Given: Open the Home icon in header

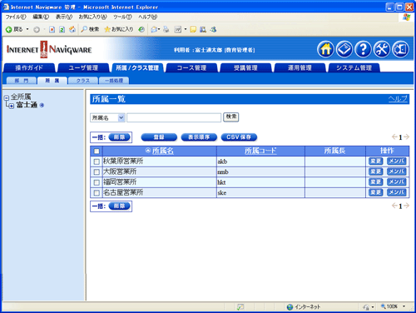Looking at the screenshot, I should (x=325, y=49).
